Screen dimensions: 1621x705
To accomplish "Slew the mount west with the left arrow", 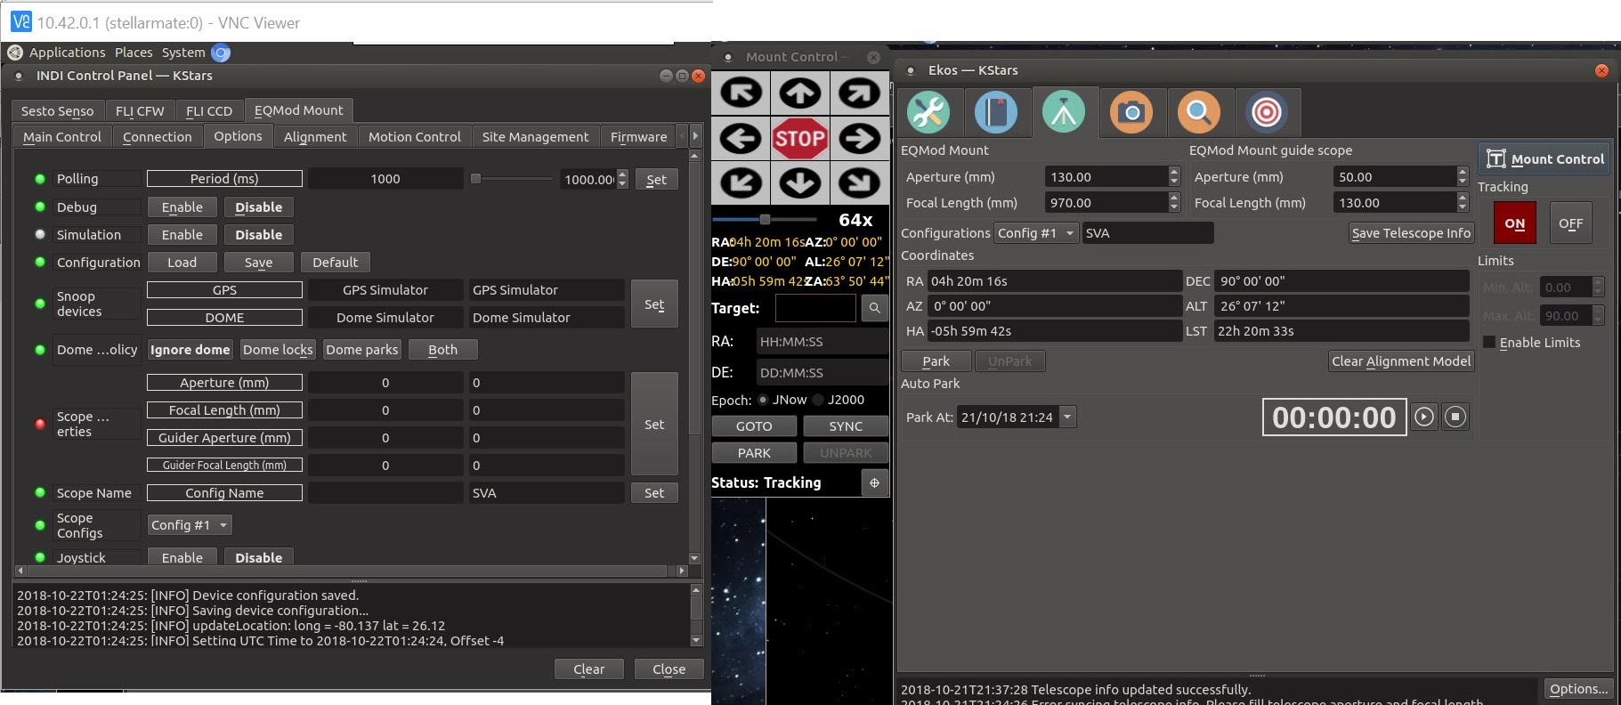I will tap(741, 139).
